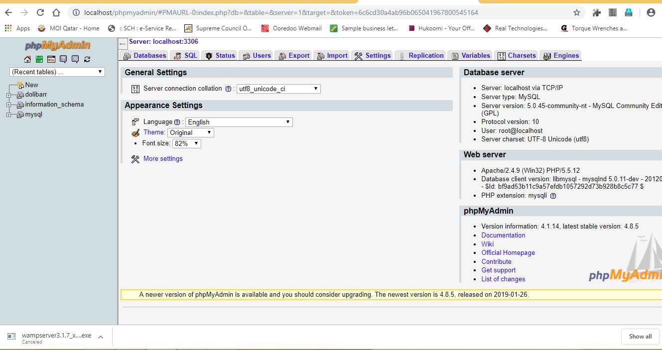Click the New item in navigation tree

[32, 85]
